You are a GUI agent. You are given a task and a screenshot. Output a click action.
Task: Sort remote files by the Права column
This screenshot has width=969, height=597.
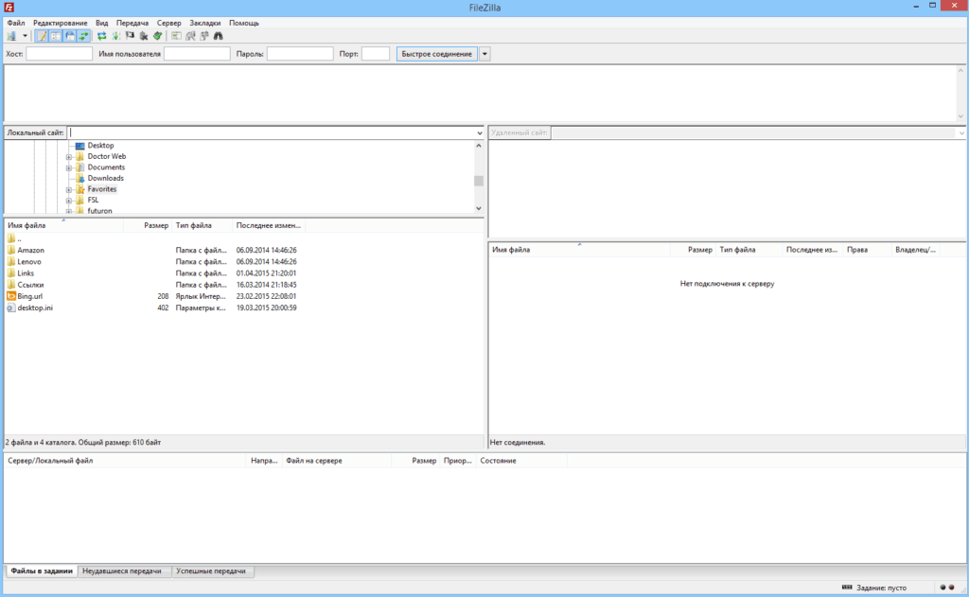click(x=867, y=250)
